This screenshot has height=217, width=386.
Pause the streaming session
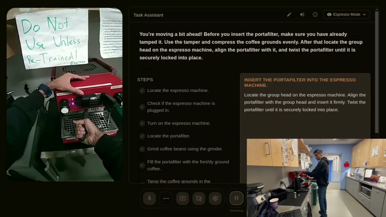pos(236,198)
